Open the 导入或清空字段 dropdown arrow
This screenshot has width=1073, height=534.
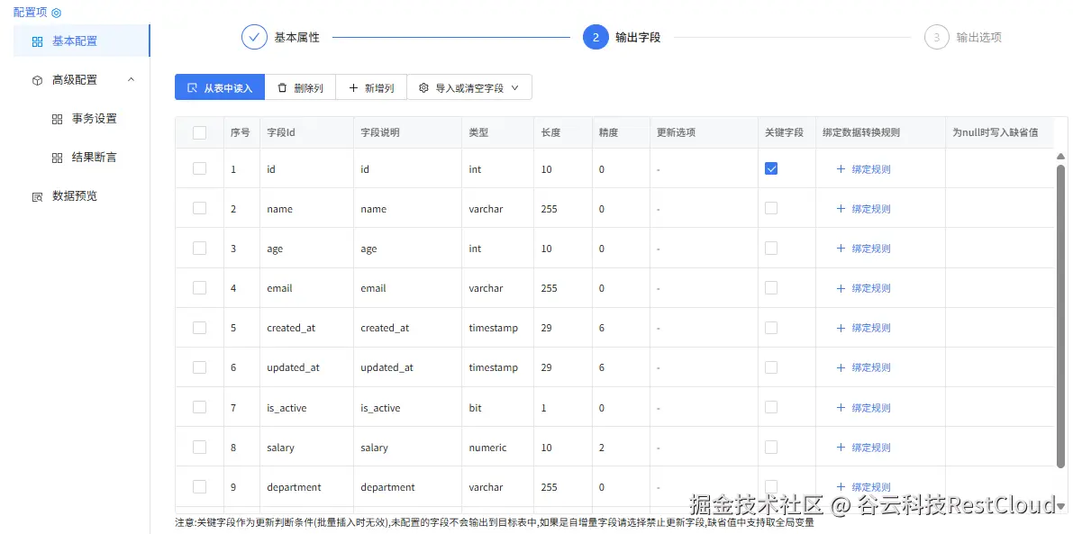[x=515, y=87]
